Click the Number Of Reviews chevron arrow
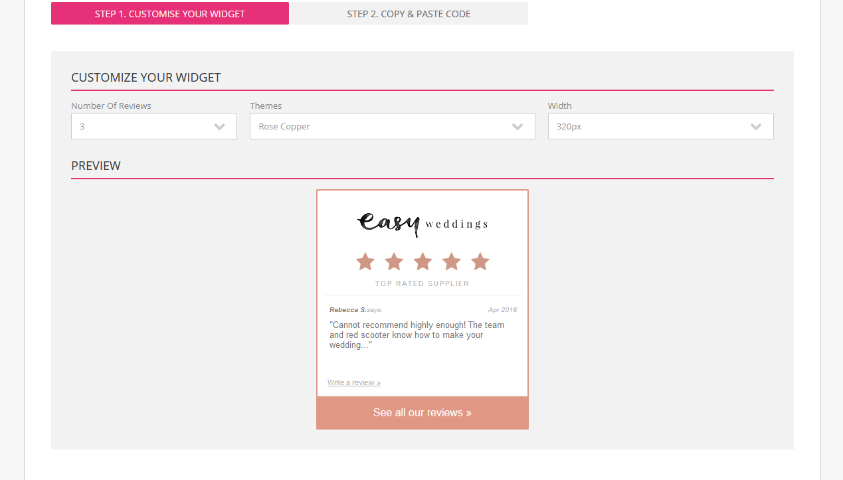This screenshot has height=480, width=843. click(x=220, y=127)
